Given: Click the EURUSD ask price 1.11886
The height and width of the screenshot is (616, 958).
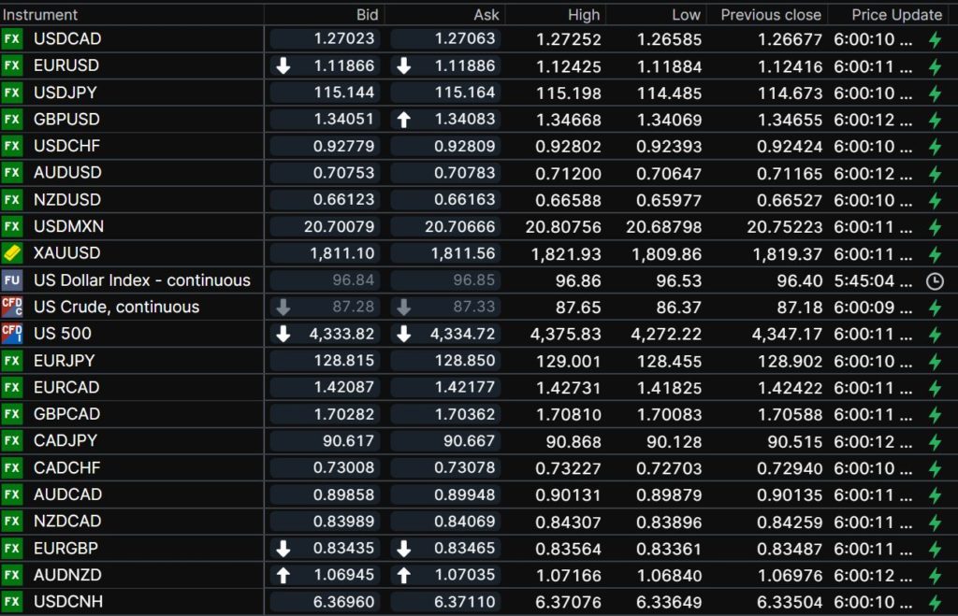Looking at the screenshot, I should point(464,66).
